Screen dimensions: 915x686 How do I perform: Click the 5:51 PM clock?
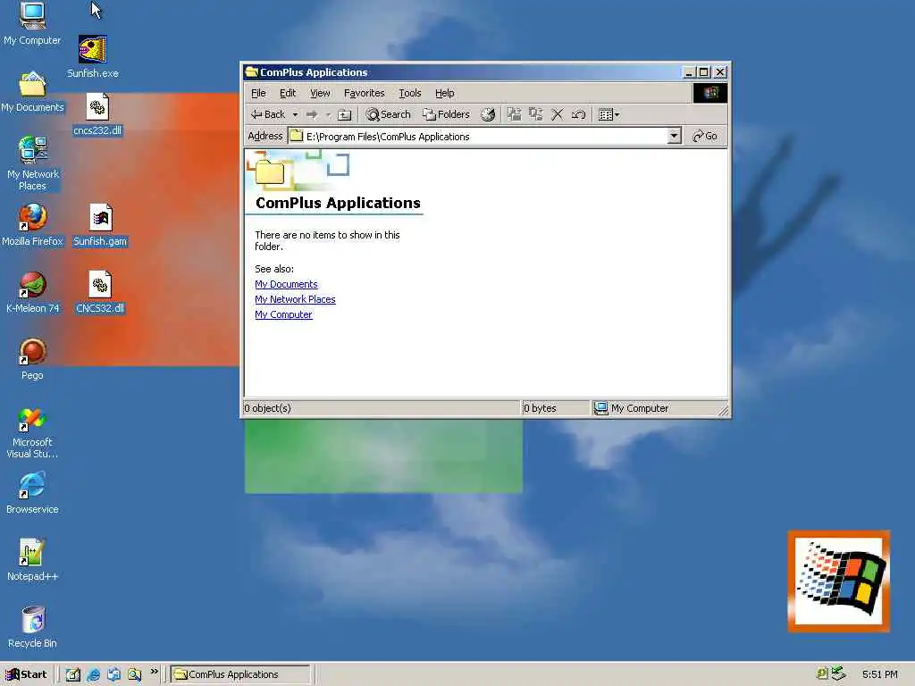click(x=879, y=674)
